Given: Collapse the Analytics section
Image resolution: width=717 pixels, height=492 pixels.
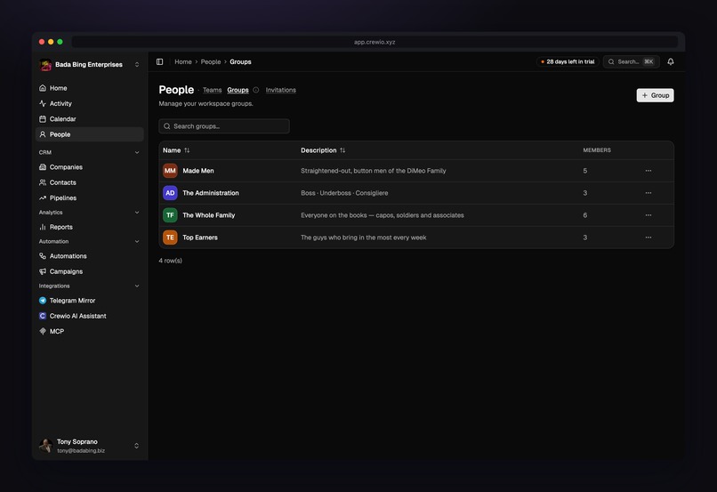Looking at the screenshot, I should (x=137, y=213).
